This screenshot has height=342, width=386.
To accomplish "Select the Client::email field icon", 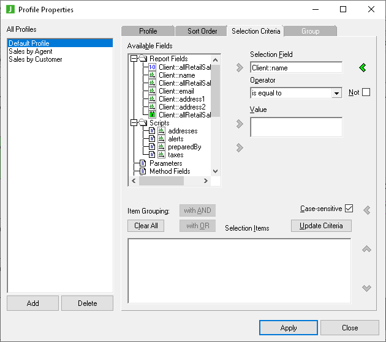I will coord(153,91).
